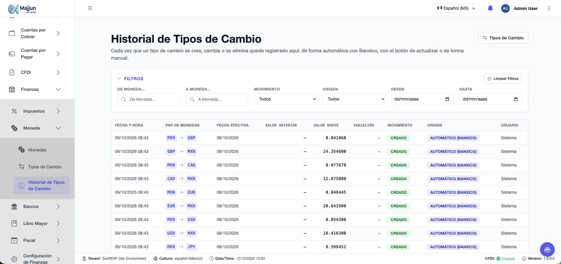Focus the A Moneda search field

click(217, 99)
